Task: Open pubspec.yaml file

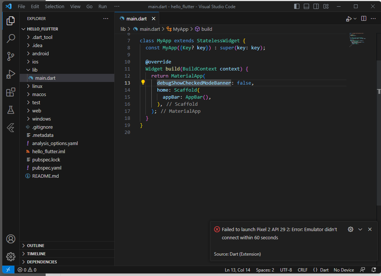Action: 67,168
